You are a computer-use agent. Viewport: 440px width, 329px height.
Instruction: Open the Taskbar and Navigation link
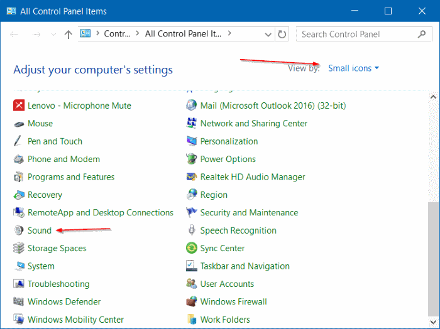[x=245, y=266]
